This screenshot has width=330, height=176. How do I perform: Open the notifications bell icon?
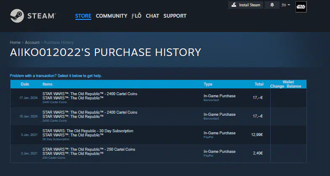[272, 5]
